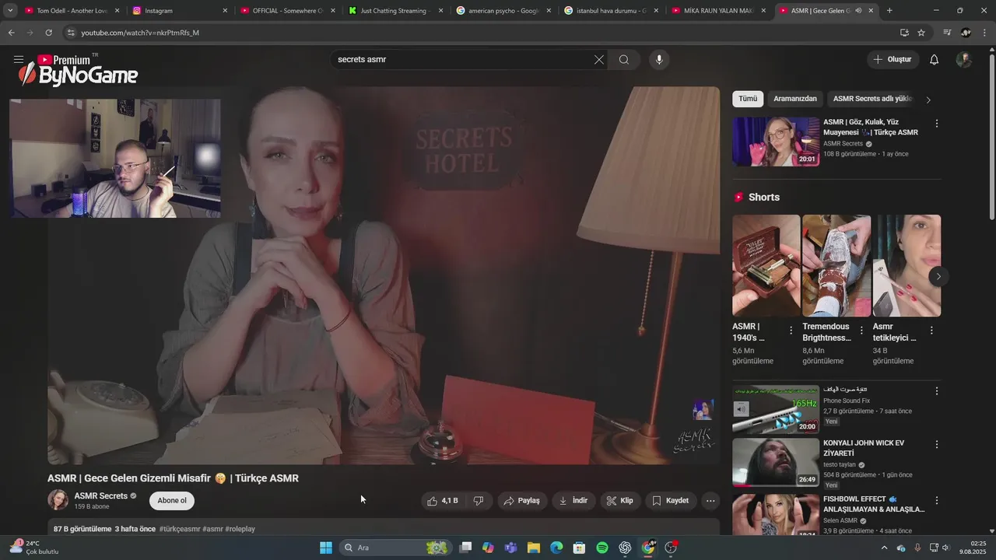
Task: Click the Oluştur create button
Action: click(893, 60)
